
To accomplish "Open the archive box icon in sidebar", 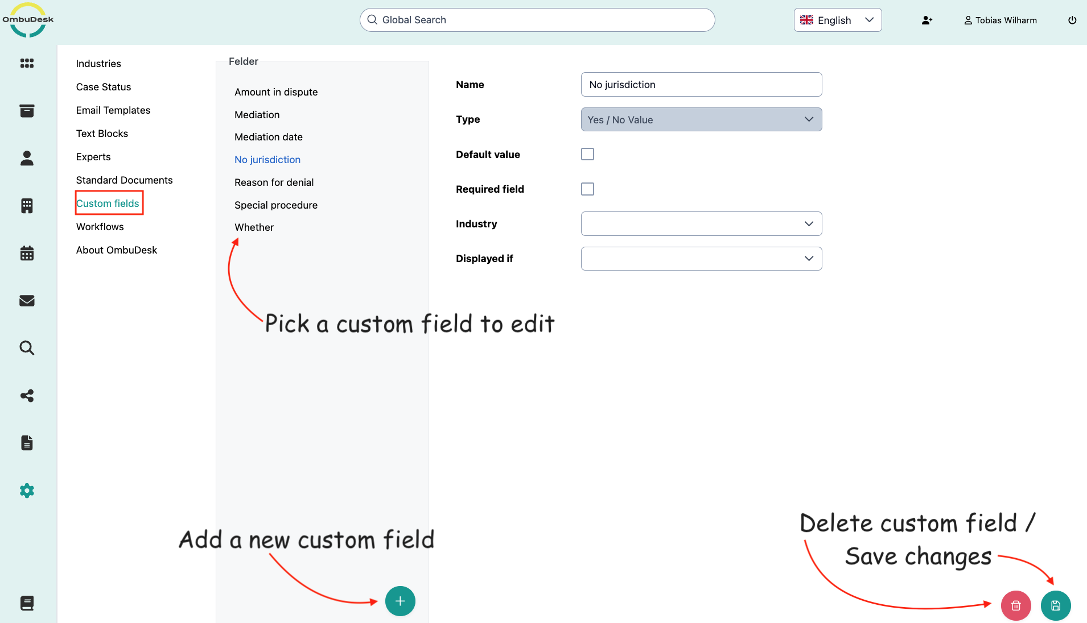I will (27, 111).
